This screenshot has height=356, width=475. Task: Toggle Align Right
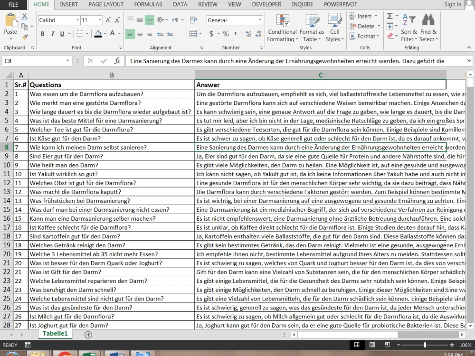pos(149,34)
